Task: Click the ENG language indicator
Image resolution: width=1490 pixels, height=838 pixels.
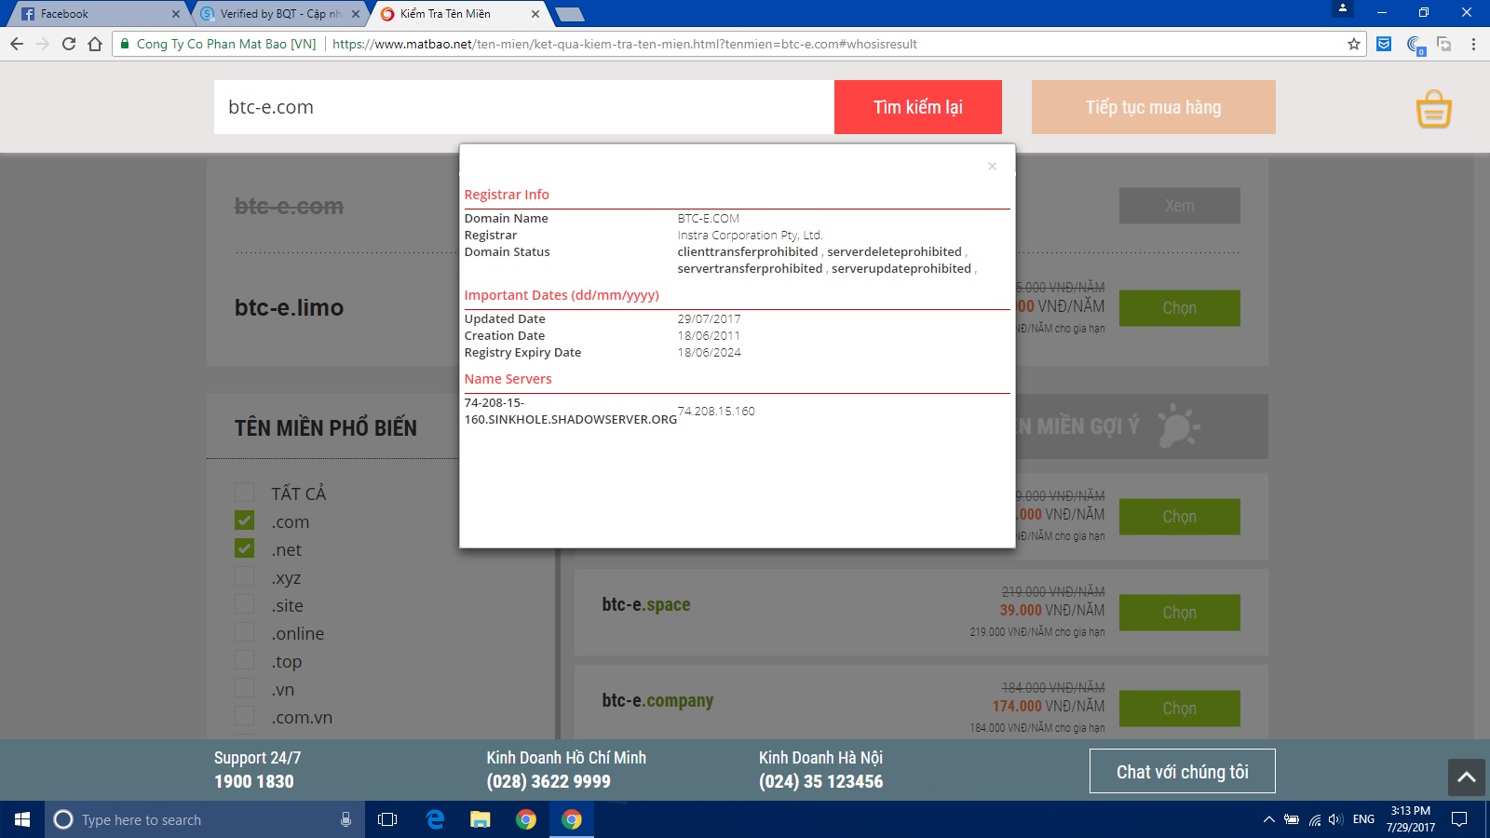Action: click(x=1363, y=819)
